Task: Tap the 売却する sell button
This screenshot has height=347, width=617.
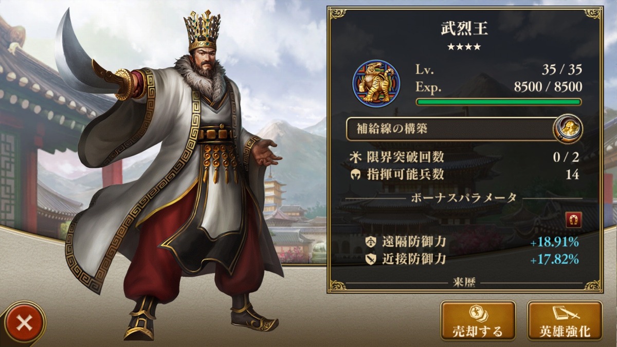Action: (478, 320)
